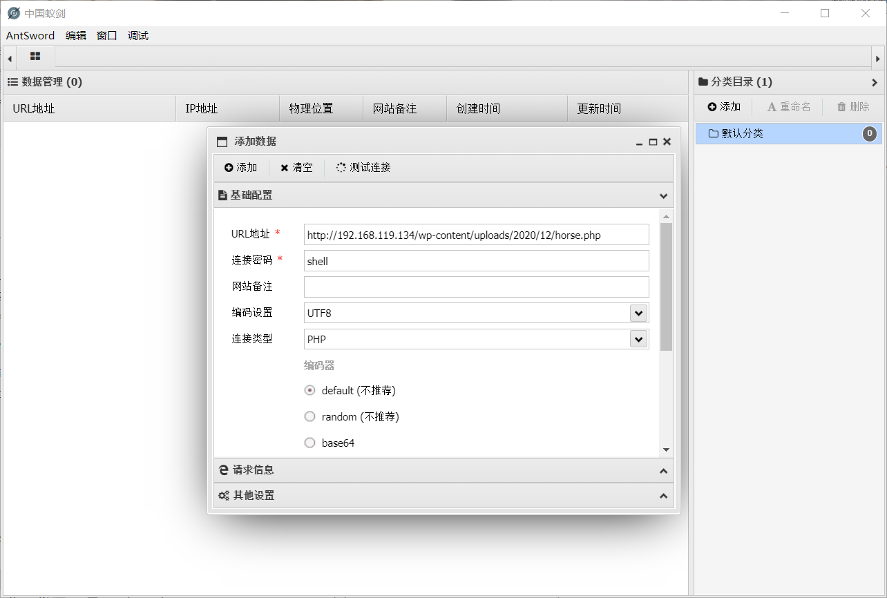Screen dimensions: 887x598
Task: Maximize the main AntSword window
Action: point(825,13)
